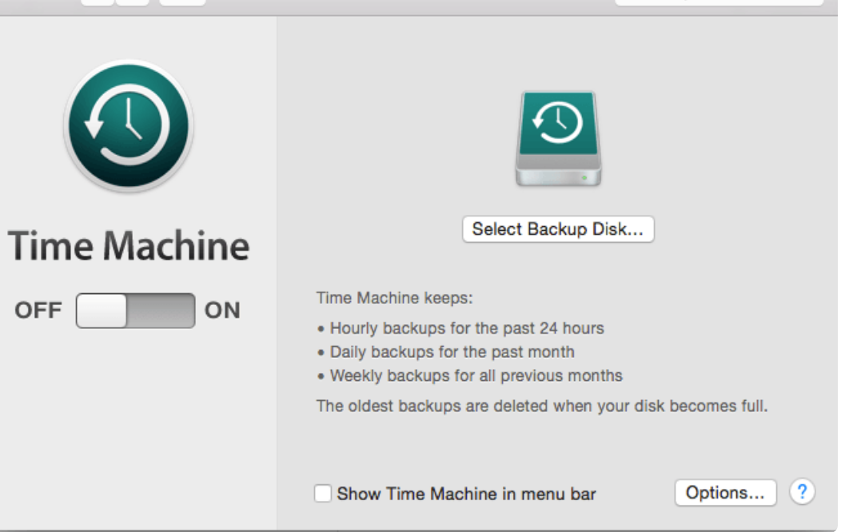Click 'Daily backups for the past month'
This screenshot has width=841, height=532.
coord(452,352)
